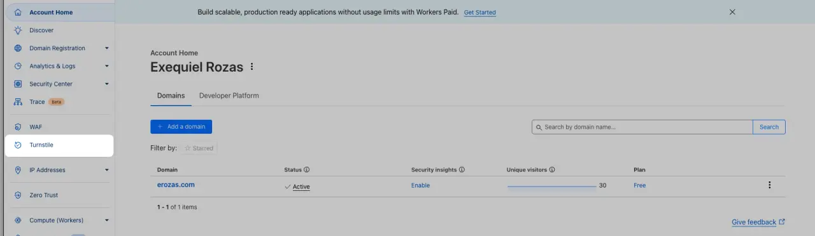Click the Security insights info icon
The height and width of the screenshot is (236, 815).
click(x=462, y=170)
